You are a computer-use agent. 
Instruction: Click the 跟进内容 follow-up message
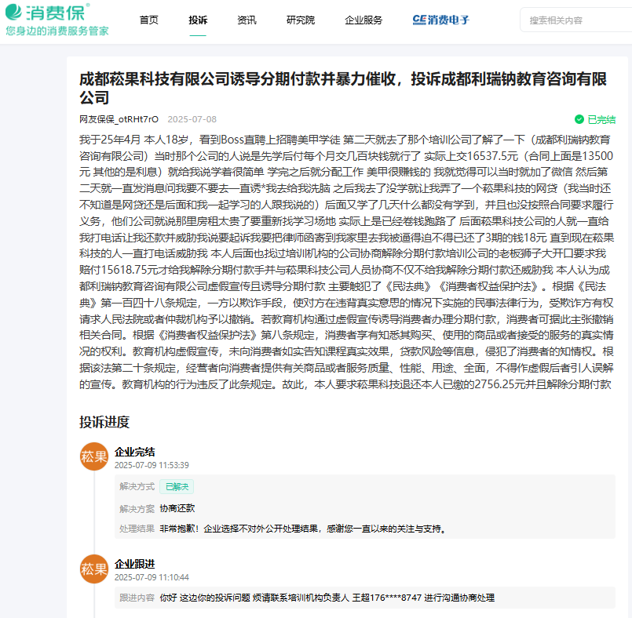click(x=327, y=598)
